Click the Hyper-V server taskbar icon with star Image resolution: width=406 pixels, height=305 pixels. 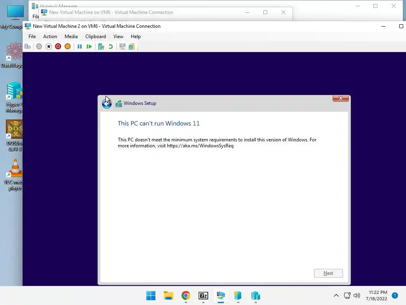238,295
